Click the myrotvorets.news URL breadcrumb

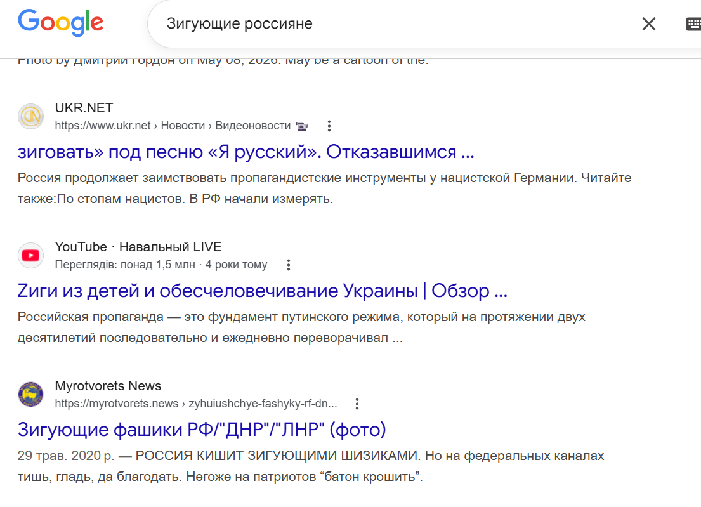click(x=196, y=404)
